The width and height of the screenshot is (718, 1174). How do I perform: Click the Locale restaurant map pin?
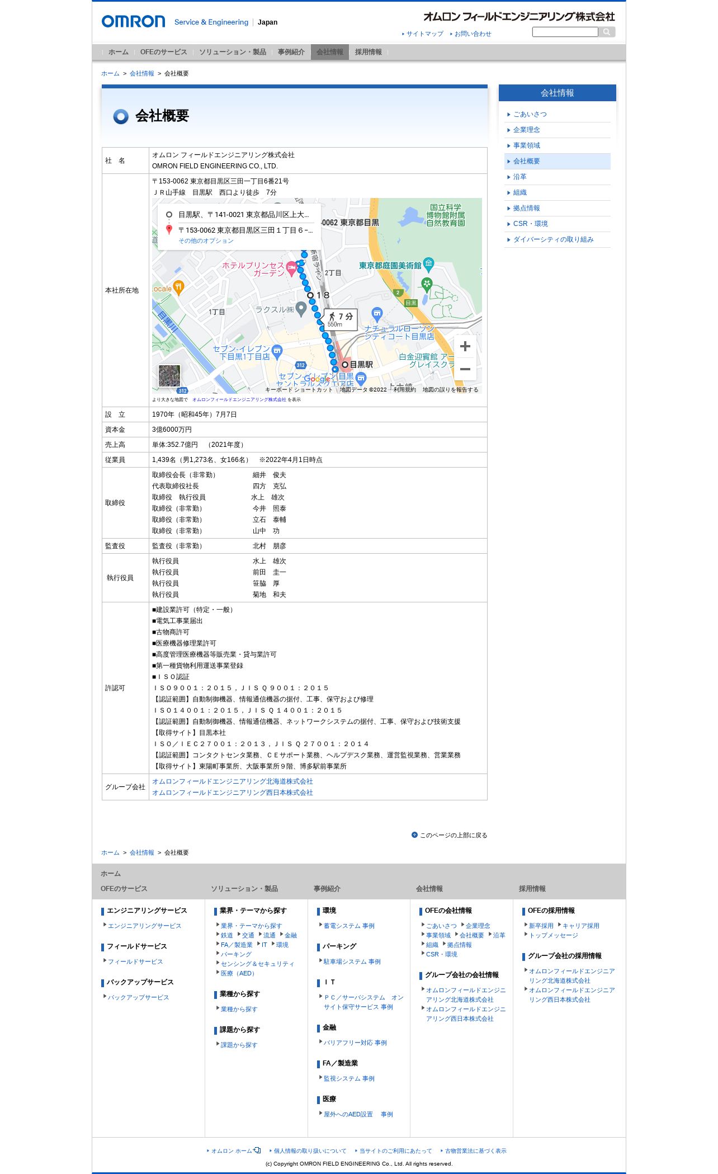pyautogui.click(x=178, y=288)
